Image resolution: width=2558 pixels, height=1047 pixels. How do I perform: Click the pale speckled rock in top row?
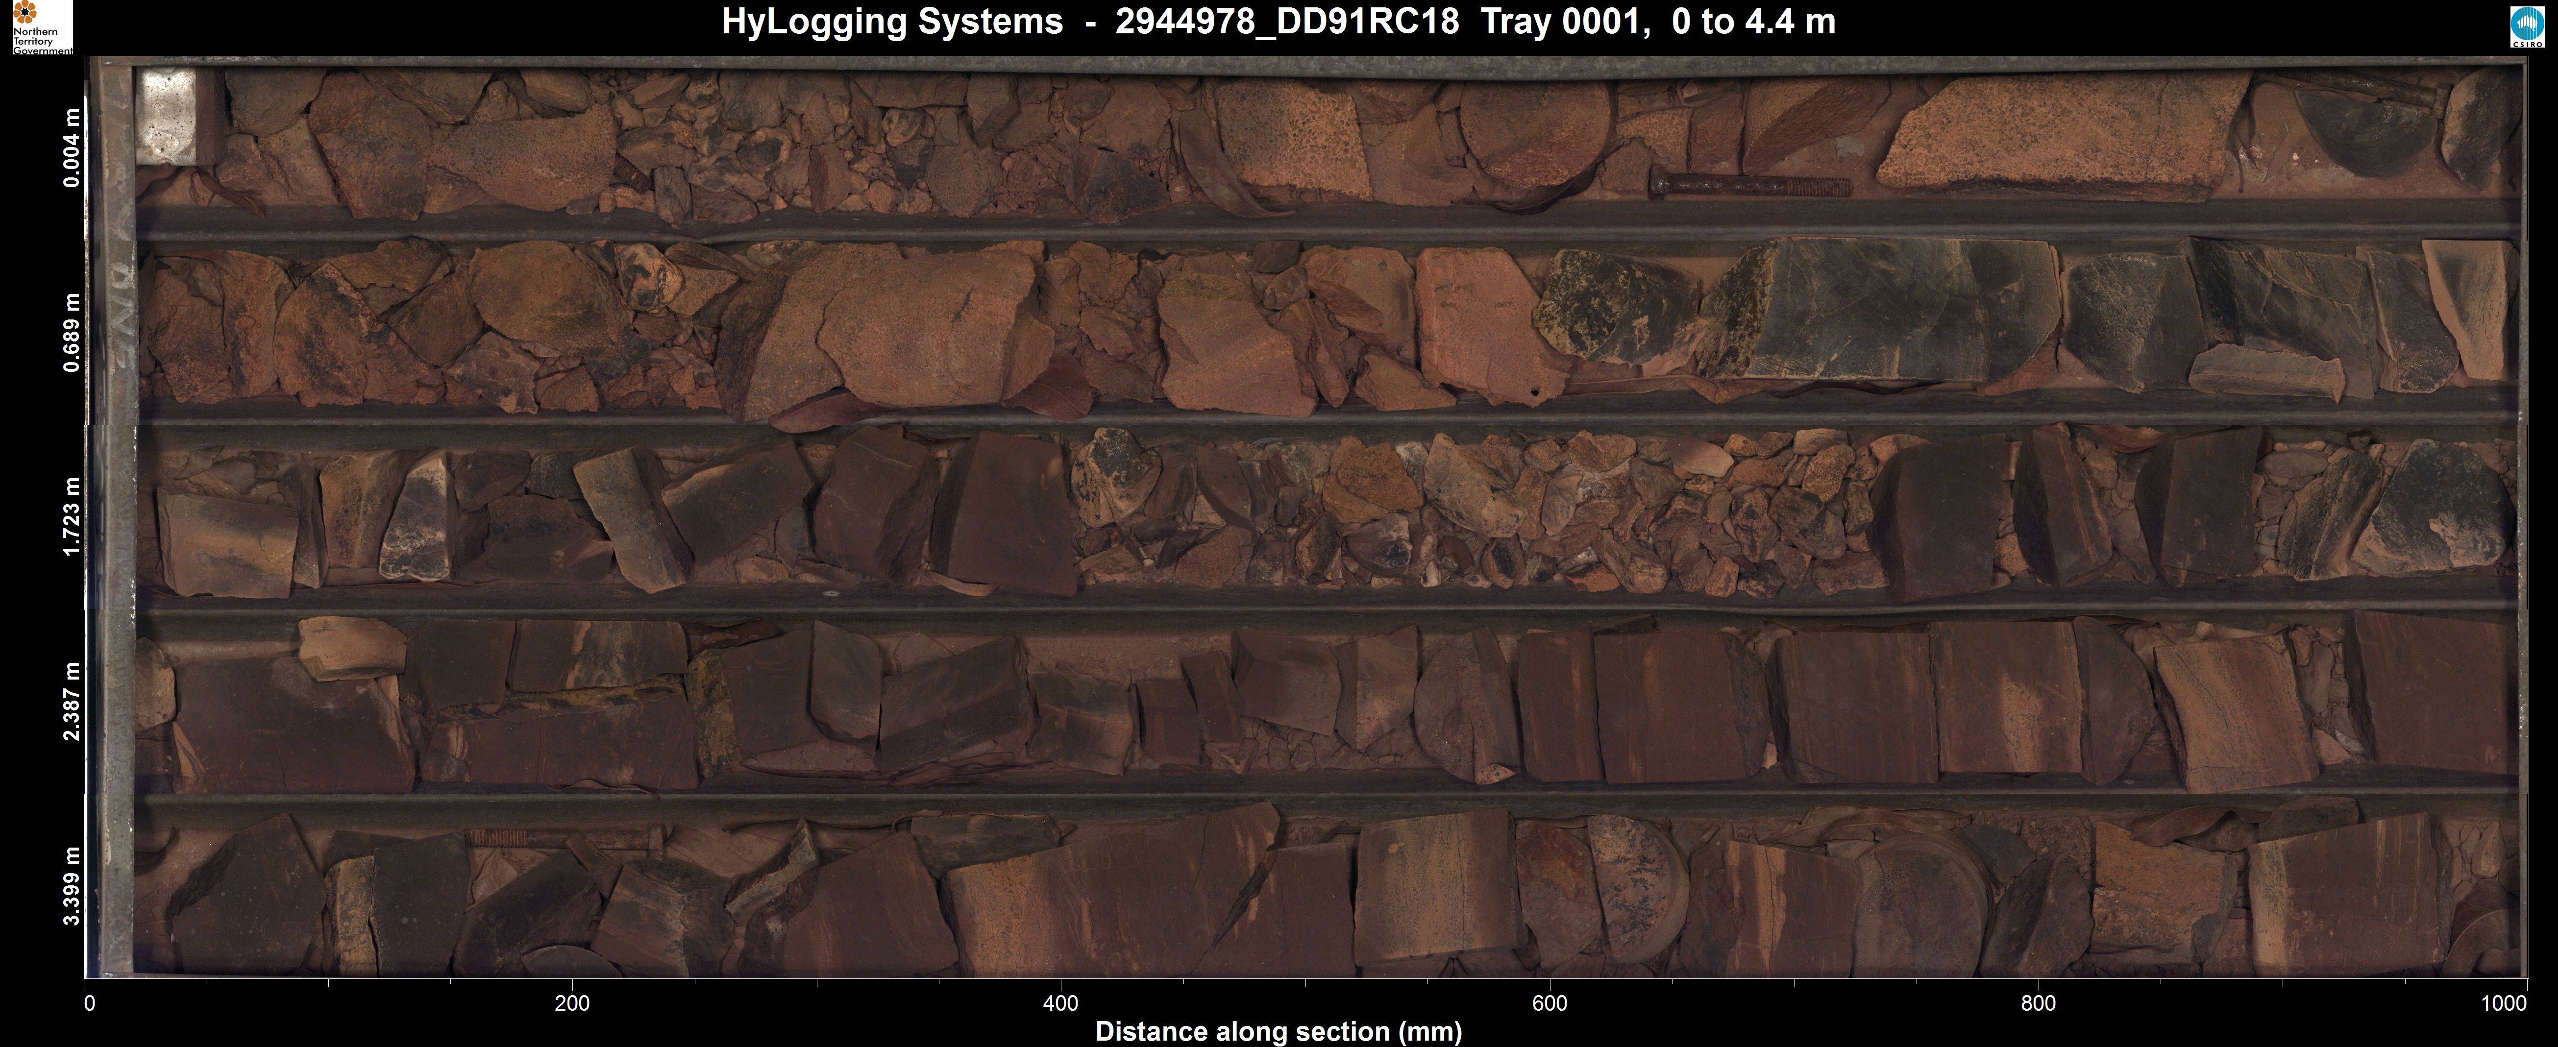pos(2056,134)
